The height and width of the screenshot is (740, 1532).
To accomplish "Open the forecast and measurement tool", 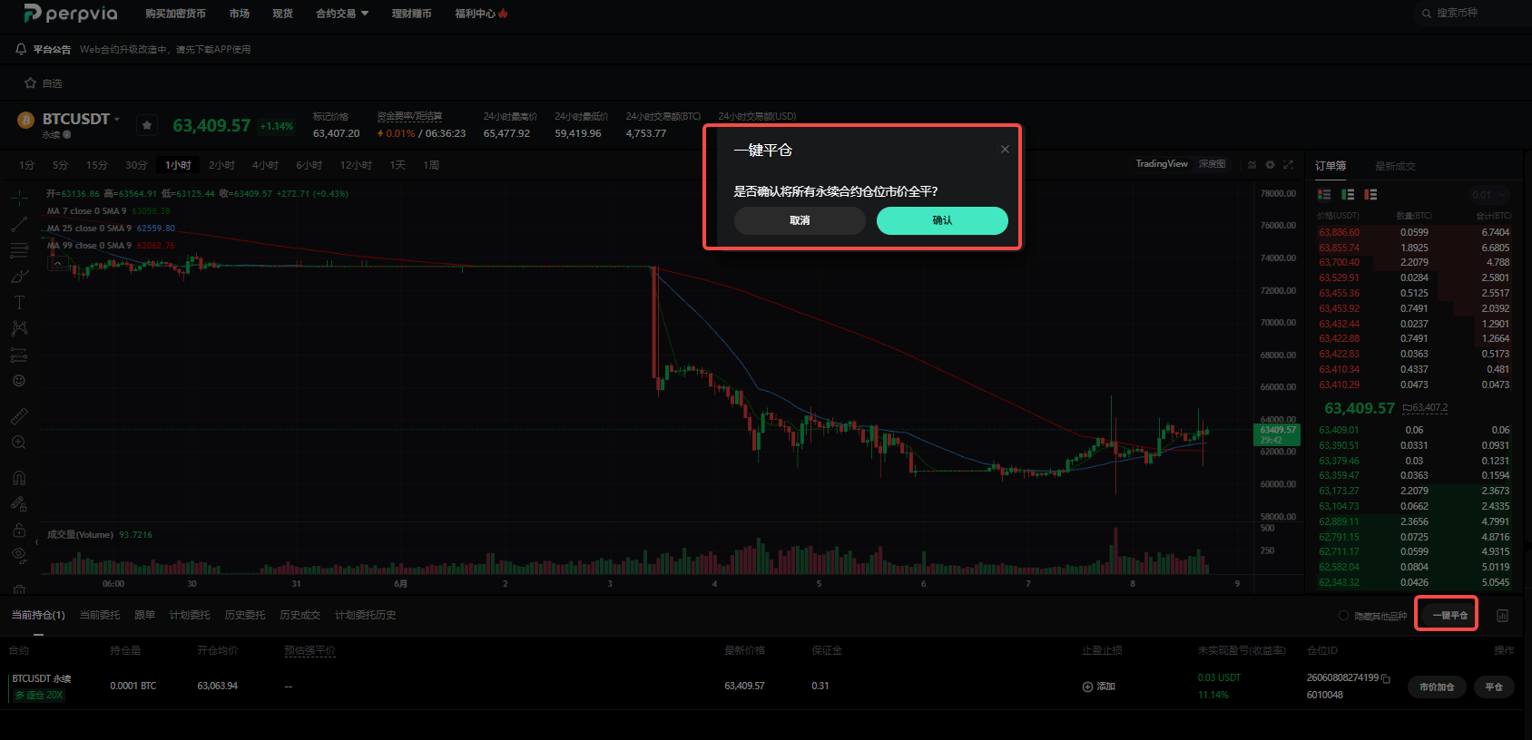I will coord(19,355).
